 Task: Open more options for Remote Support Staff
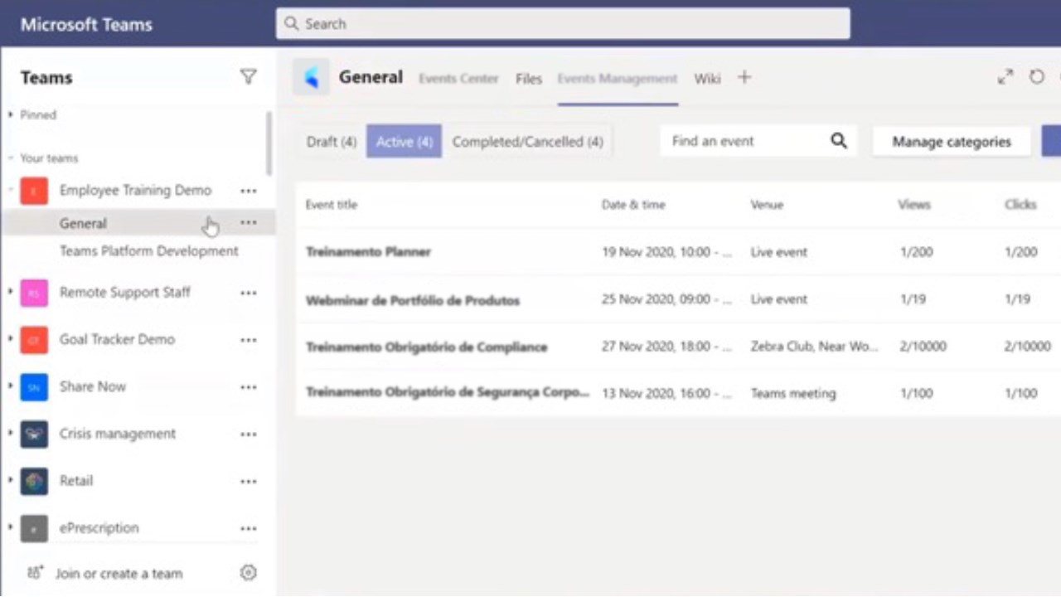(x=249, y=293)
